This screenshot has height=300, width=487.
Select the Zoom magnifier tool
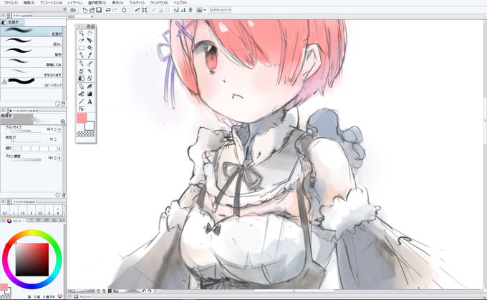click(x=82, y=33)
